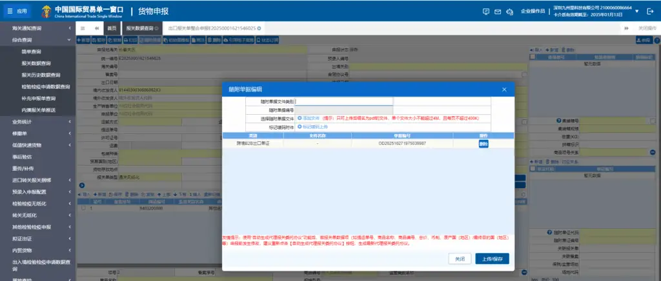Screen dimensions: 661x281
Task: Close the 出口报关单整合申报 tab
Action: coord(259,28)
